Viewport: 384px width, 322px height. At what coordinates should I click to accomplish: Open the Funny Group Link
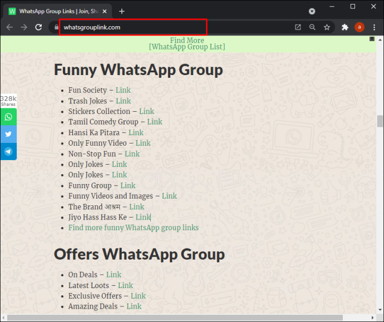(x=128, y=185)
